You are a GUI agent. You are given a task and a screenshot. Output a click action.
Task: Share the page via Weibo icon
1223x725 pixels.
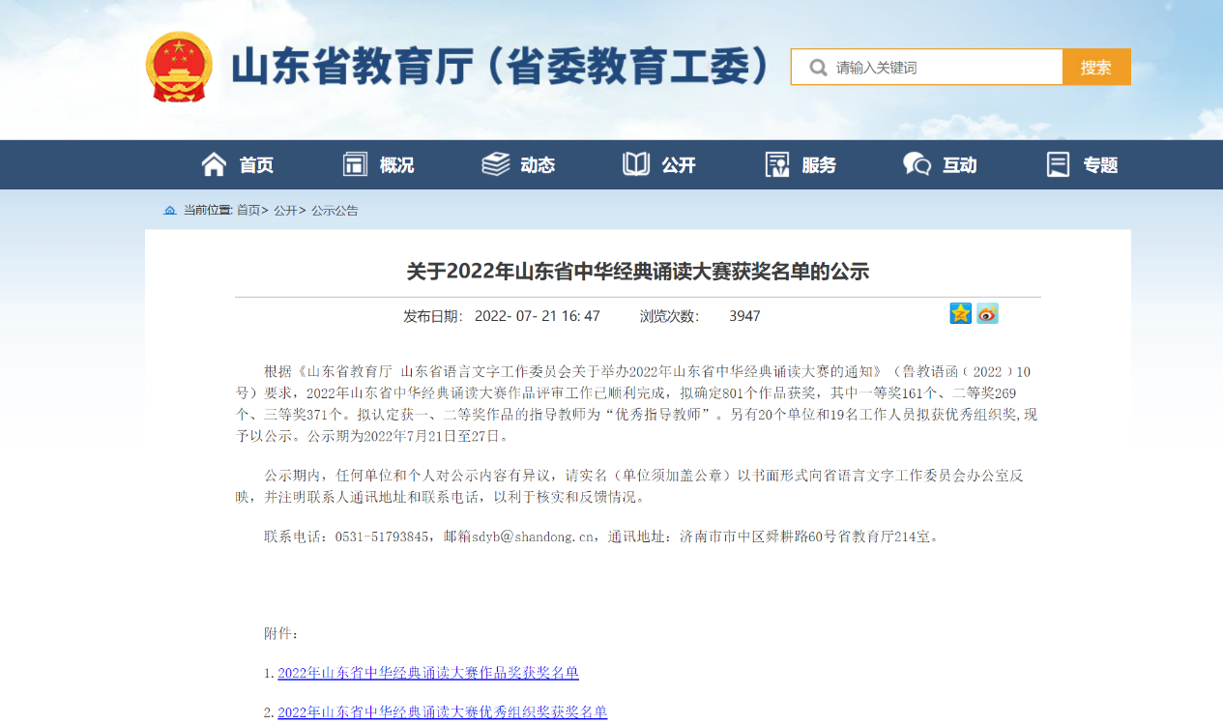pyautogui.click(x=987, y=313)
